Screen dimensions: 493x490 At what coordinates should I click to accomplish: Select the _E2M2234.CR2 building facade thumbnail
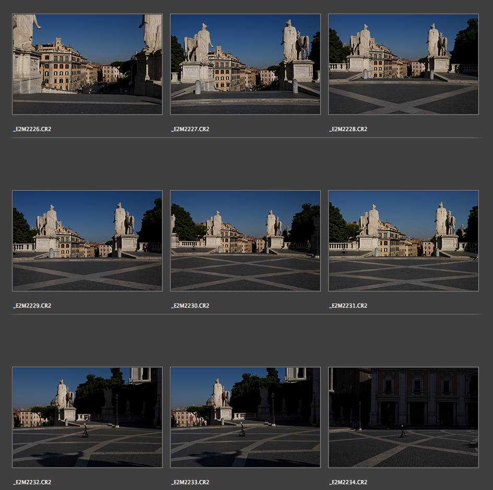click(403, 417)
